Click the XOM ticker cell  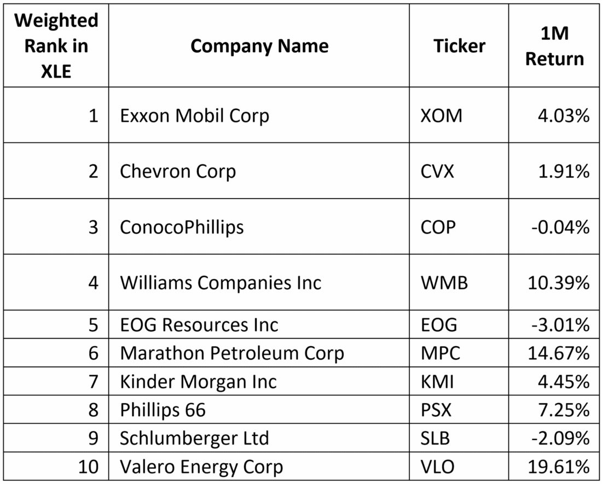441,116
